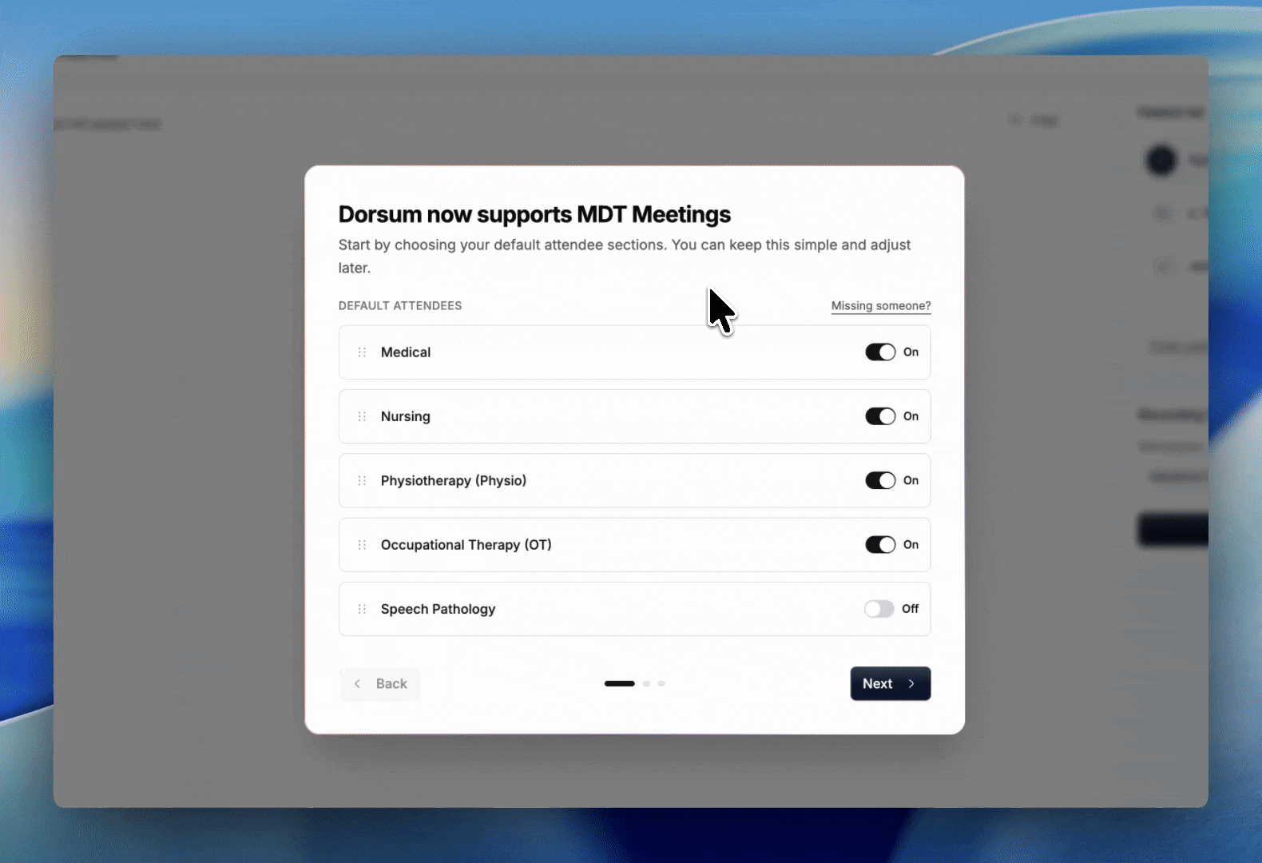Click the Back button

[x=380, y=684]
